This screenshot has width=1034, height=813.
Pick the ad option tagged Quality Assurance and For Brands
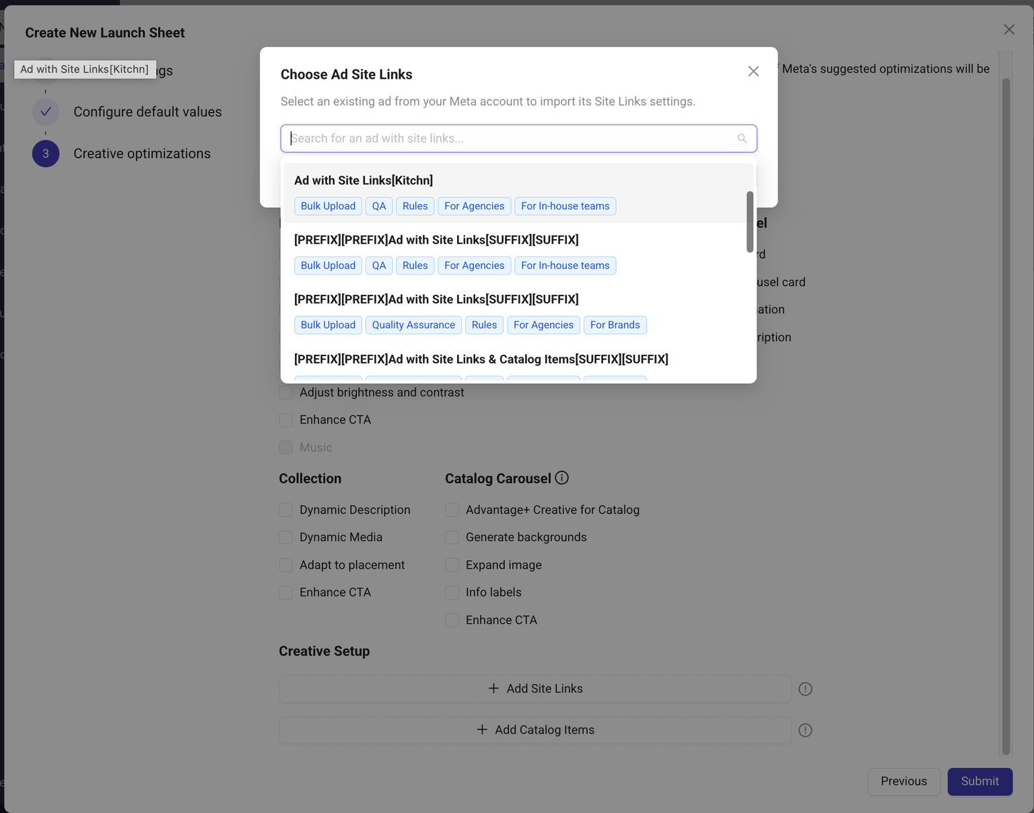point(436,299)
